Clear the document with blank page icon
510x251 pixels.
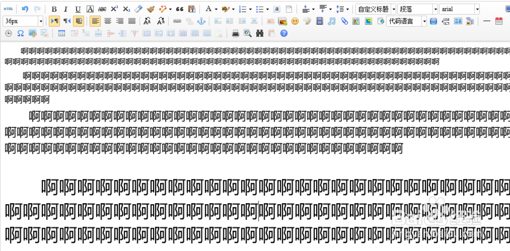tap(289, 9)
